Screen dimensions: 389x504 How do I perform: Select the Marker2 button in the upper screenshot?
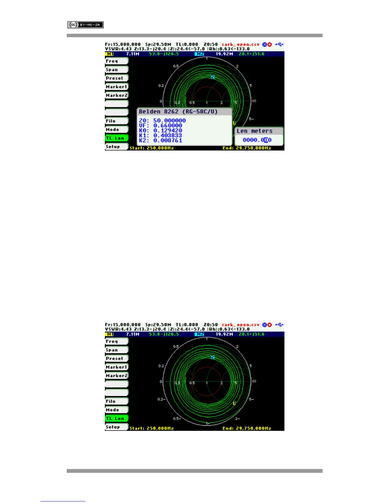point(117,95)
